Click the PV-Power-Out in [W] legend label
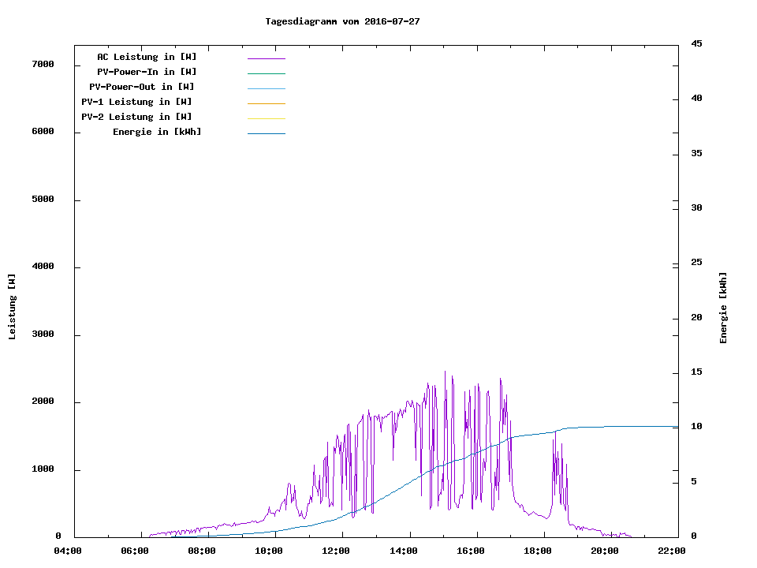The height and width of the screenshot is (568, 757). click(142, 87)
